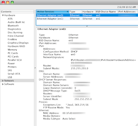Click the sidebar vertical split handle
Viewport: 138px width, 126px height.
(x=35, y=68)
